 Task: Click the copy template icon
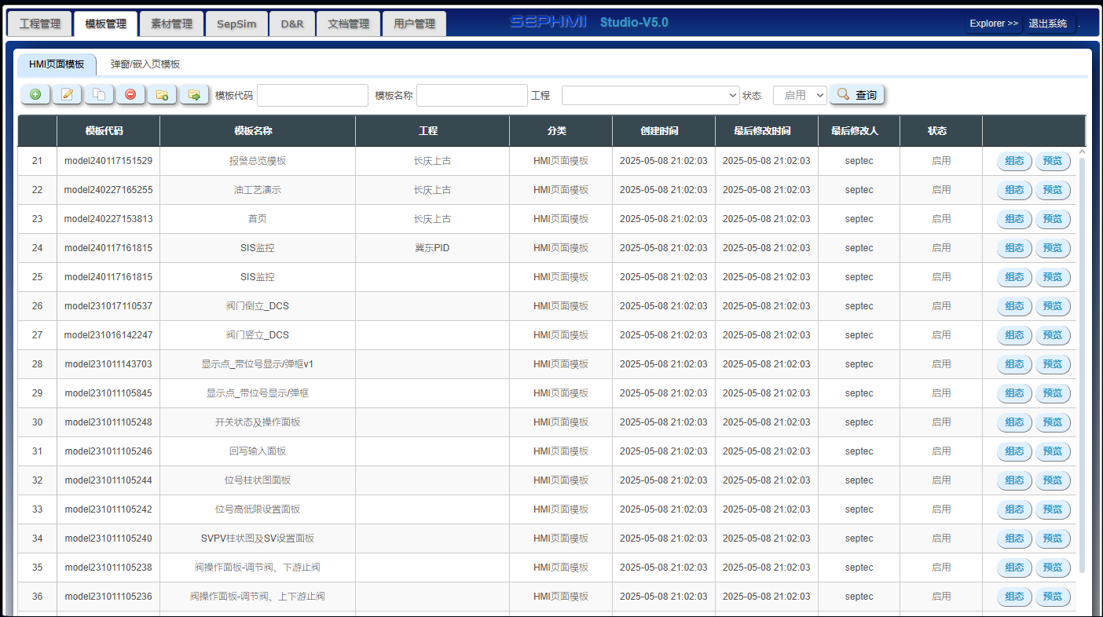99,95
